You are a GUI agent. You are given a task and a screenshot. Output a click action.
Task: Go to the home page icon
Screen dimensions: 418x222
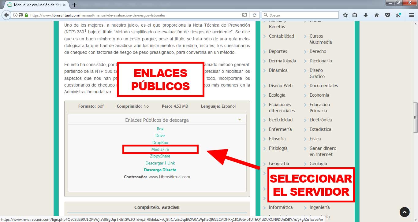(x=377, y=15)
